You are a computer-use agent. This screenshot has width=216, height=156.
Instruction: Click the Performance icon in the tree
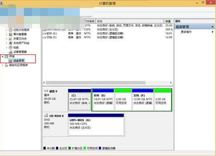pos(10,48)
